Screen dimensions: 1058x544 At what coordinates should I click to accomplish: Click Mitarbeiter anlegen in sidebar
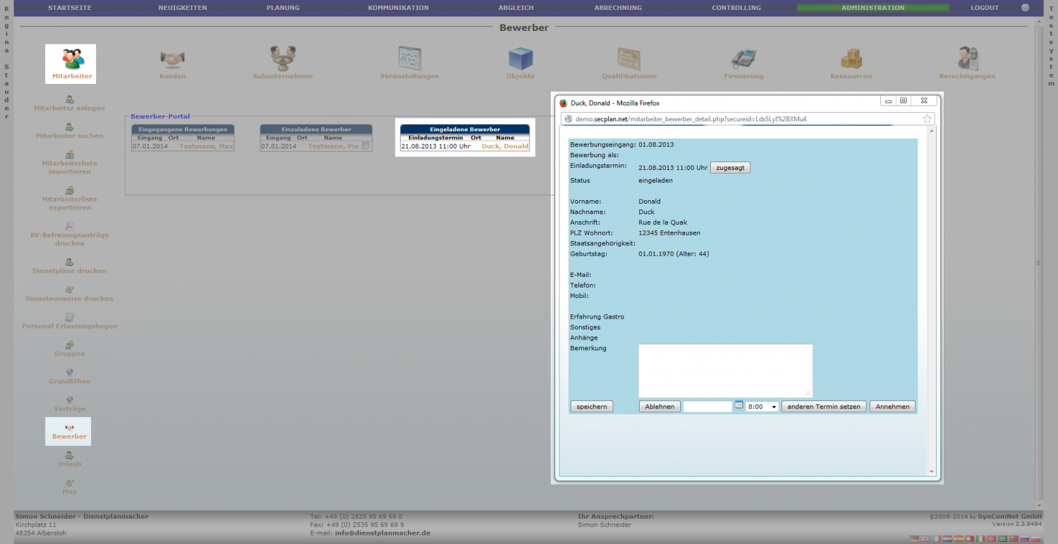tap(69, 108)
